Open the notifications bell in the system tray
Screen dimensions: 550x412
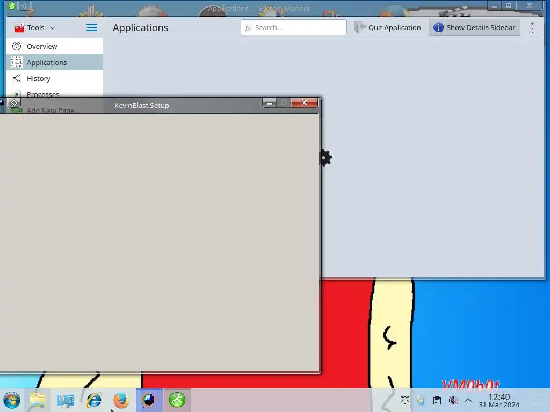tap(405, 400)
